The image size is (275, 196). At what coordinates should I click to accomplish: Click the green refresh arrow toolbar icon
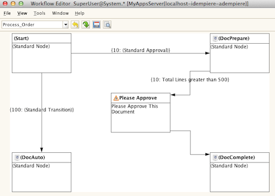point(86,25)
